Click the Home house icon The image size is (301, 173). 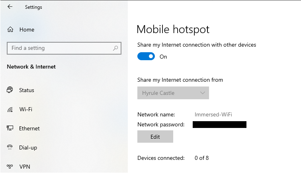coord(10,29)
